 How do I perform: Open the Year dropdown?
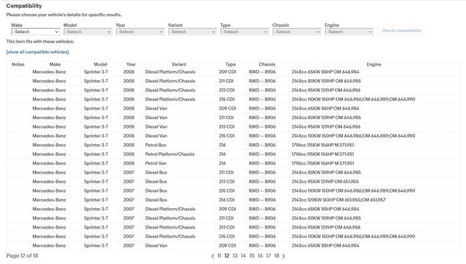(140, 32)
